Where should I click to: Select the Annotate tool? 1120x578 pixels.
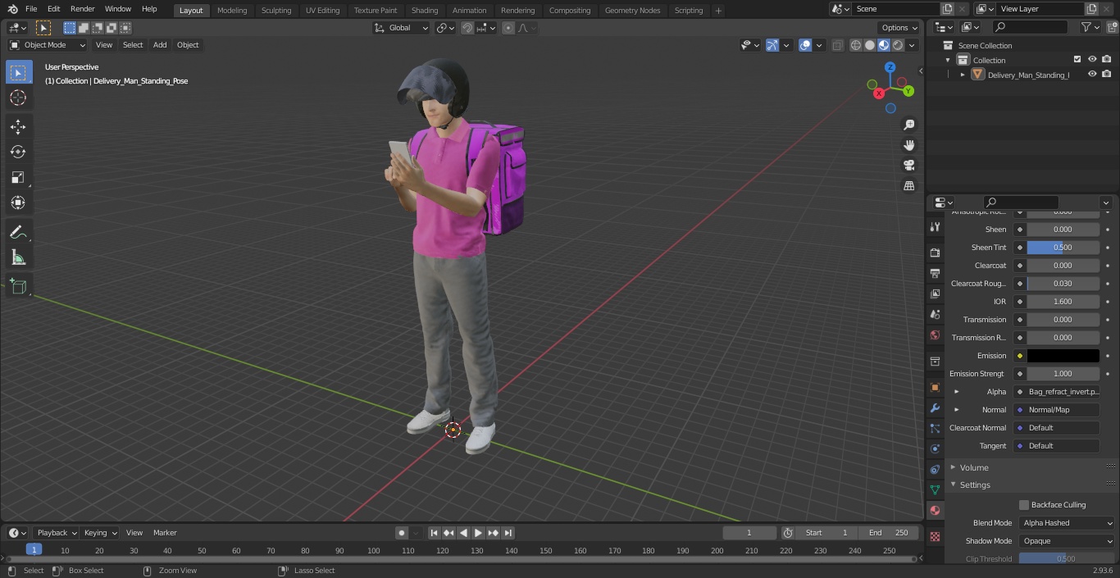[x=18, y=233]
